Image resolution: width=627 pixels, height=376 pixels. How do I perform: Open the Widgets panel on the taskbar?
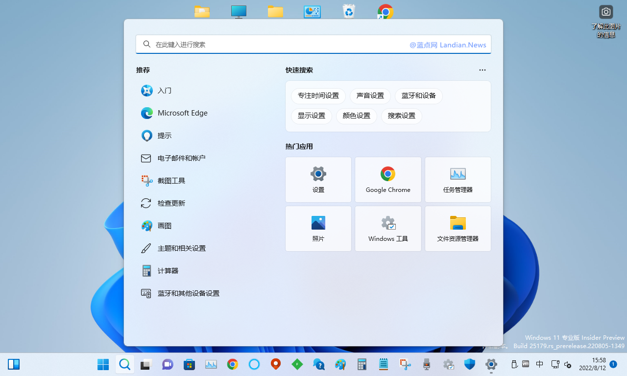click(x=14, y=364)
